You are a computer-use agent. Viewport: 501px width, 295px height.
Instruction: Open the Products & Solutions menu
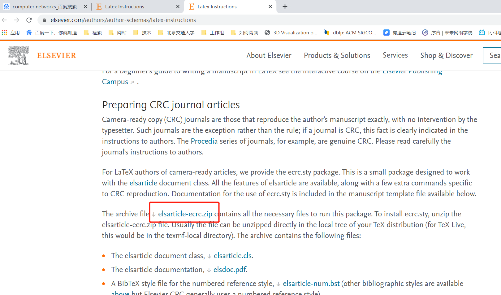pos(337,55)
